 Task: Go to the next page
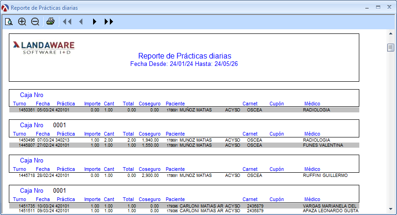pos(94,22)
